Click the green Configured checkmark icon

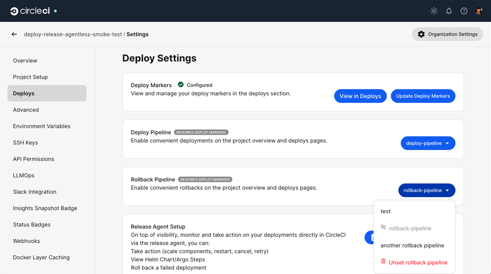click(180, 85)
